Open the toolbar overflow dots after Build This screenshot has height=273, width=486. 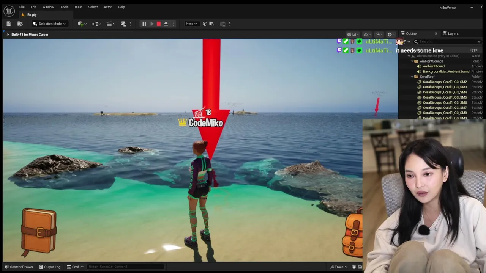pyautogui.click(x=130, y=24)
